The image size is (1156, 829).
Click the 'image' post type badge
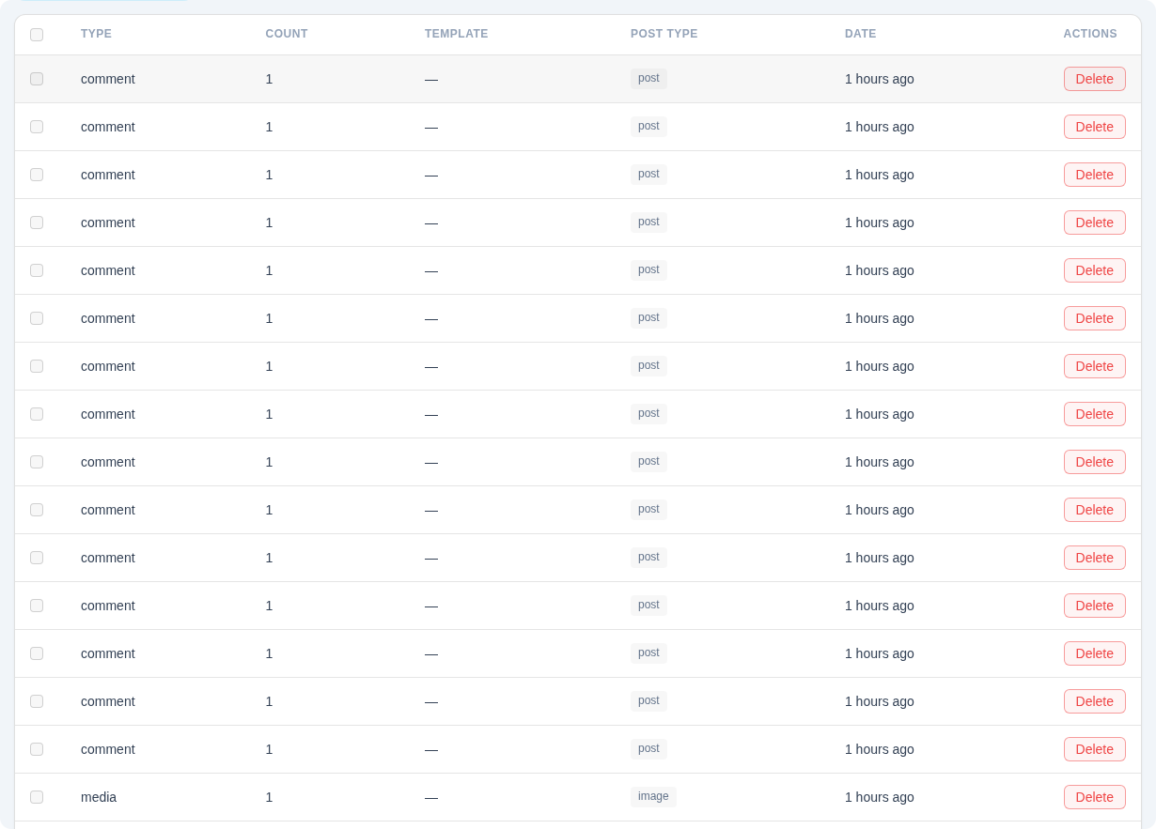click(x=653, y=796)
